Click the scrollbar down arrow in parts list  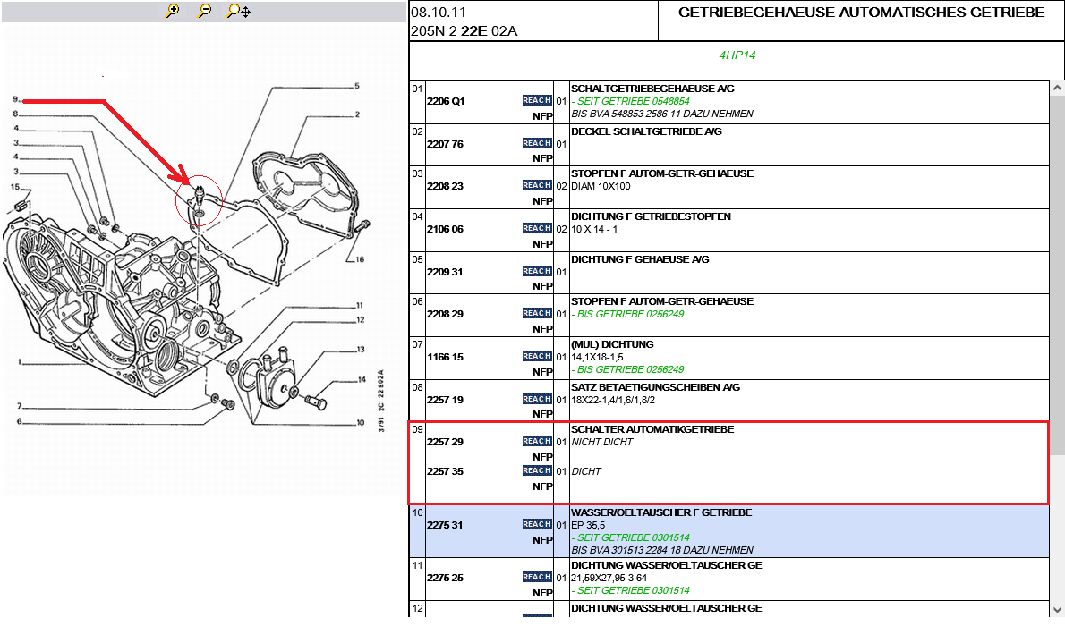click(x=1057, y=609)
